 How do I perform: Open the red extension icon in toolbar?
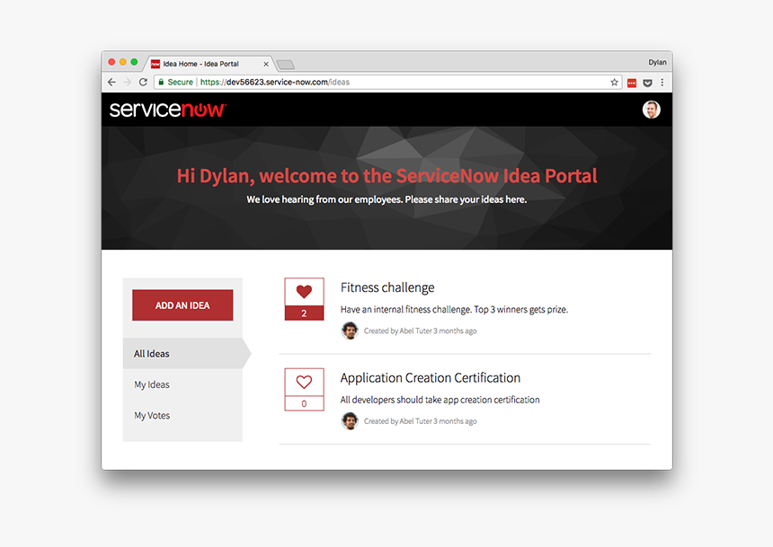click(632, 83)
